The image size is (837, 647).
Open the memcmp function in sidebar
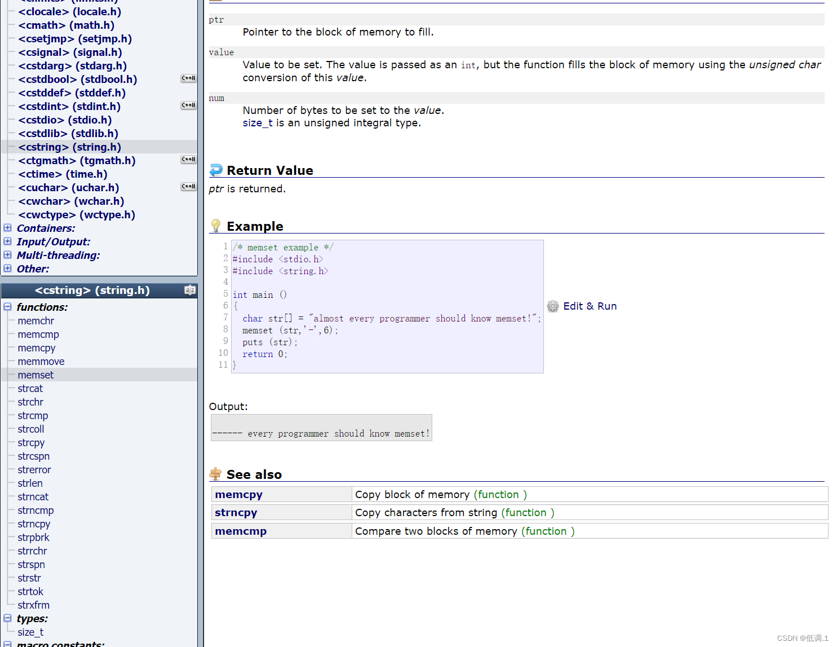click(38, 334)
